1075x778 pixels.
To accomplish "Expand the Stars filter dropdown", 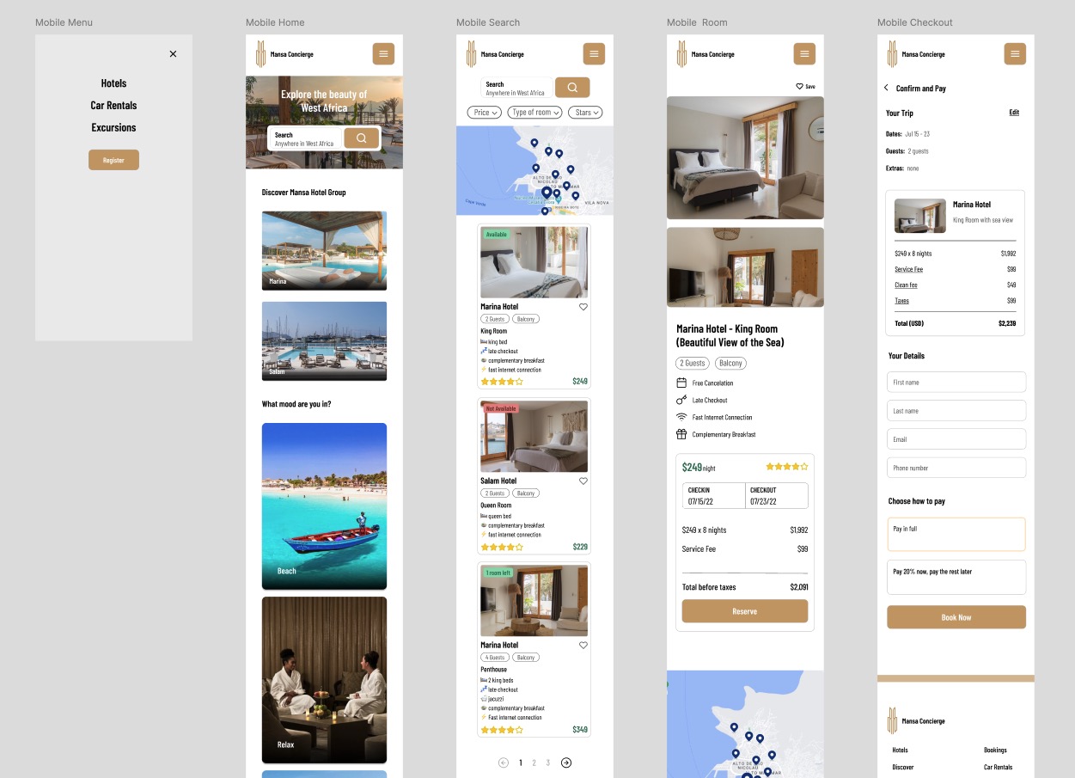I will pyautogui.click(x=585, y=113).
